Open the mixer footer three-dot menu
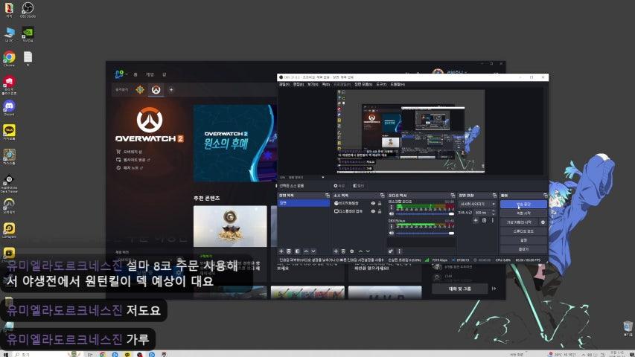The width and height of the screenshot is (635, 357). click(399, 251)
